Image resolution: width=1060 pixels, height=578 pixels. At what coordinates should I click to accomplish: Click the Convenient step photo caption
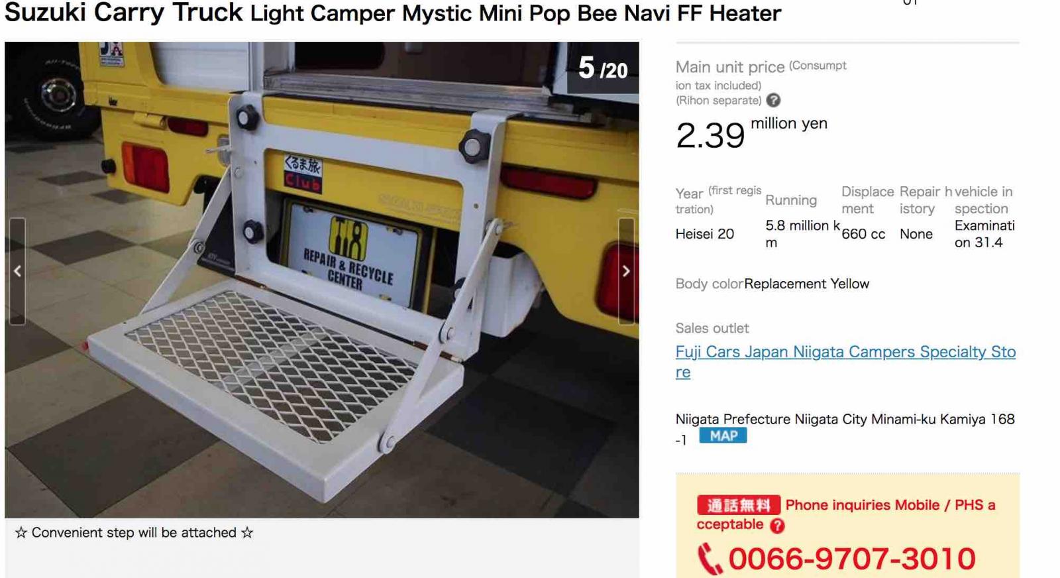[134, 532]
